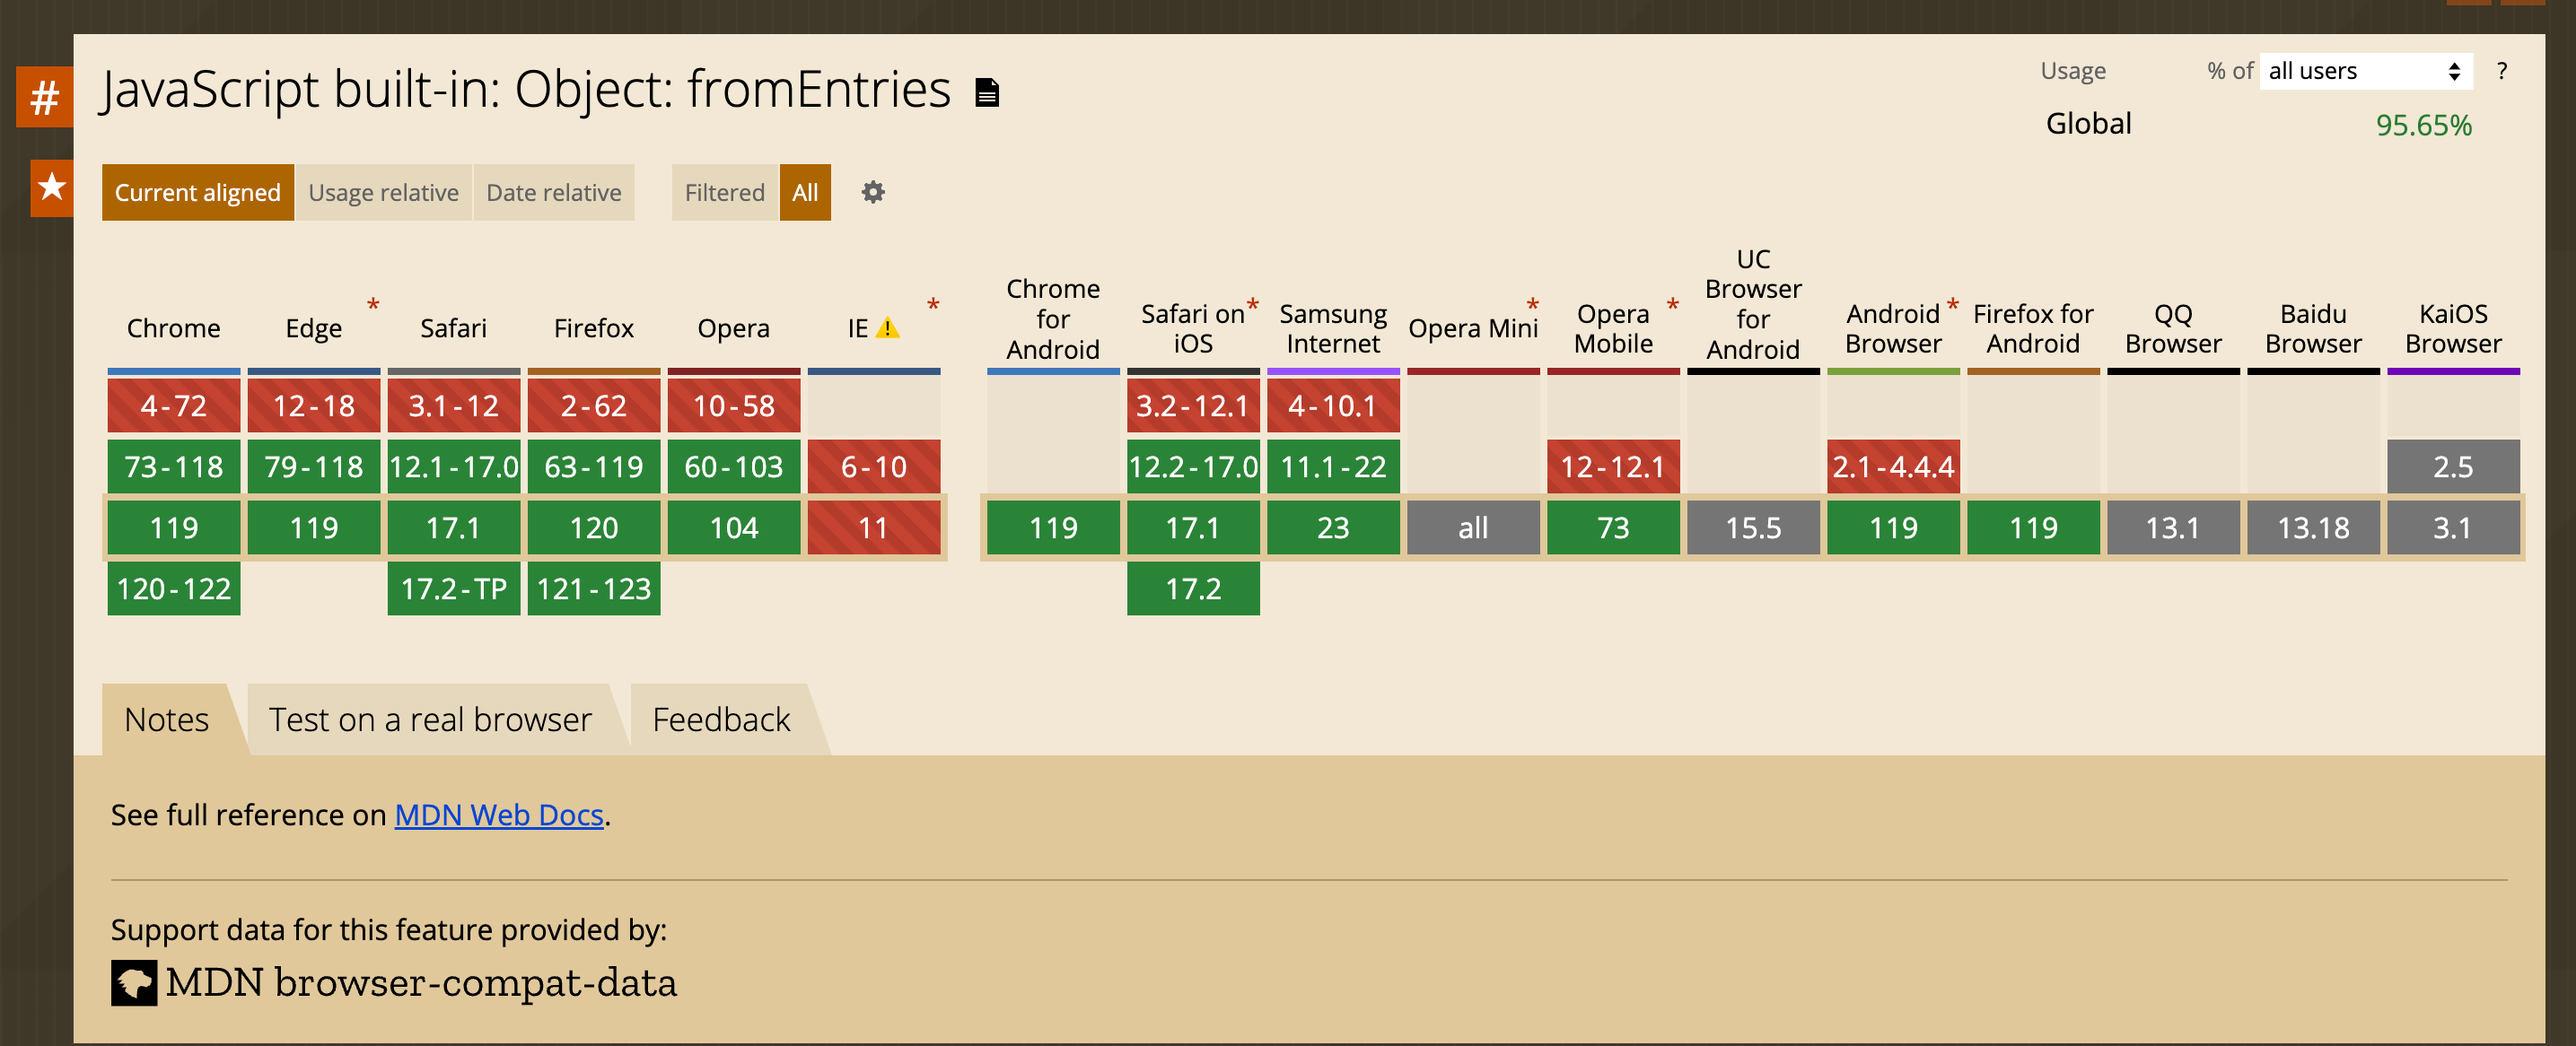This screenshot has height=1046, width=2576.
Task: Click KaiOS Browser 2.5 cell
Action: pos(2453,466)
